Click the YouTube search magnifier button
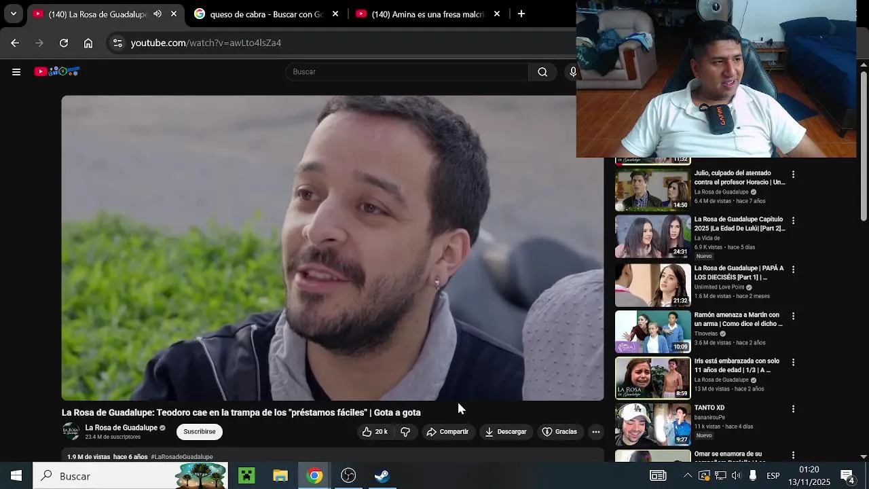Viewport: 869px width, 489px height. coord(542,72)
